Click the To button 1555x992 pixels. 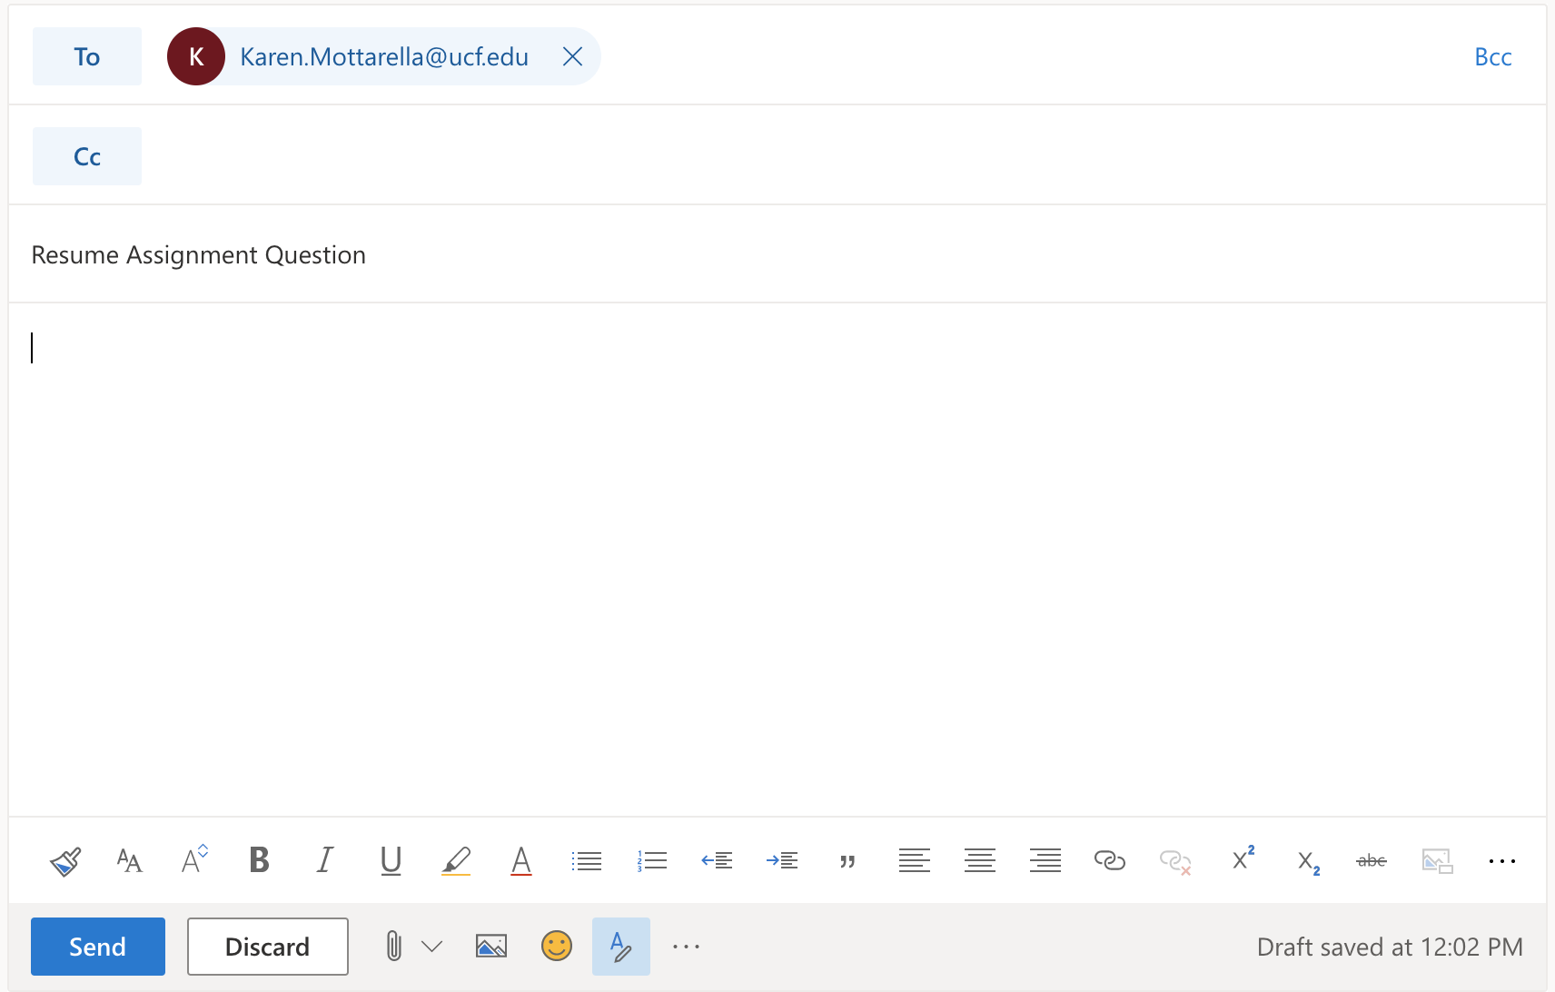pos(87,56)
